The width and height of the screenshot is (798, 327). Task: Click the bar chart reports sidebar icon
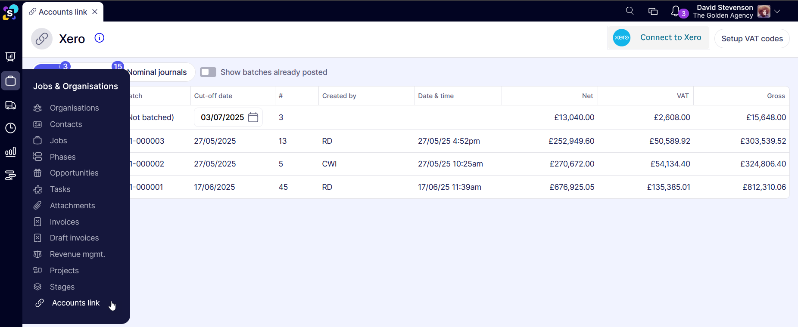[10, 152]
